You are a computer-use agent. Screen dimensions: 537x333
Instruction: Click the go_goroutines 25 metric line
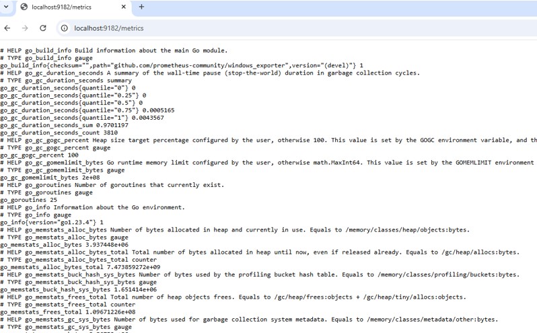[x=28, y=200]
